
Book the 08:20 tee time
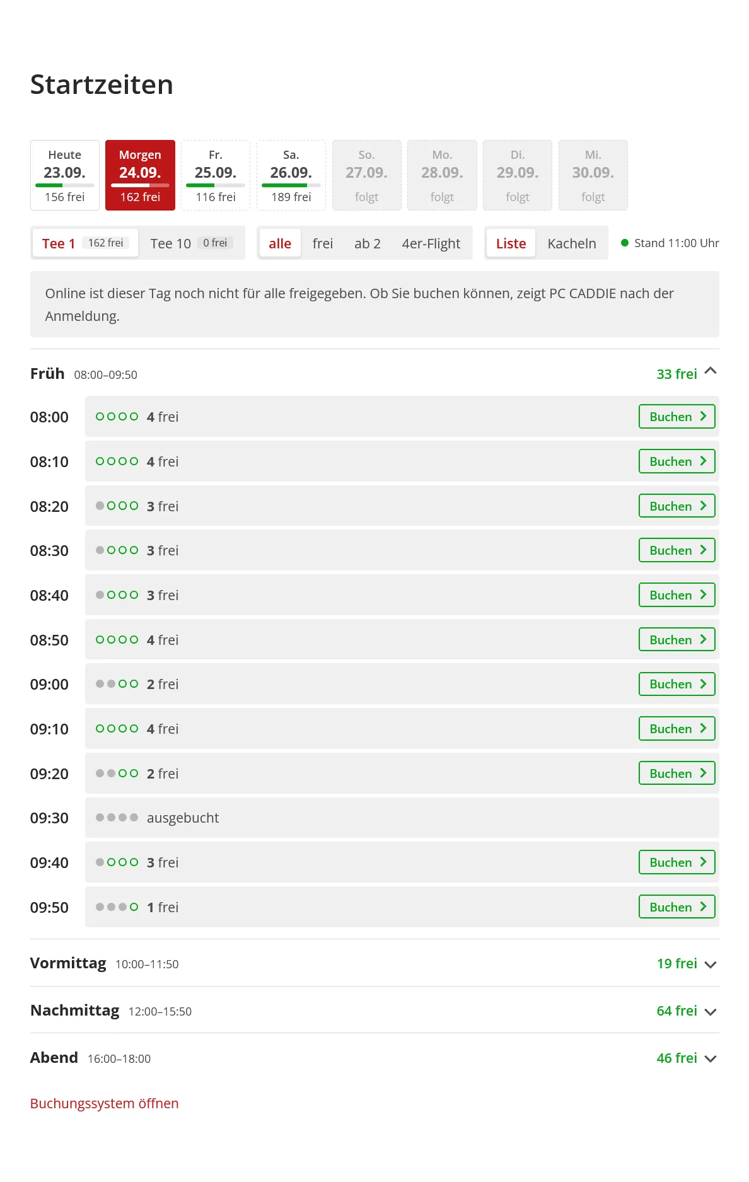coord(677,506)
